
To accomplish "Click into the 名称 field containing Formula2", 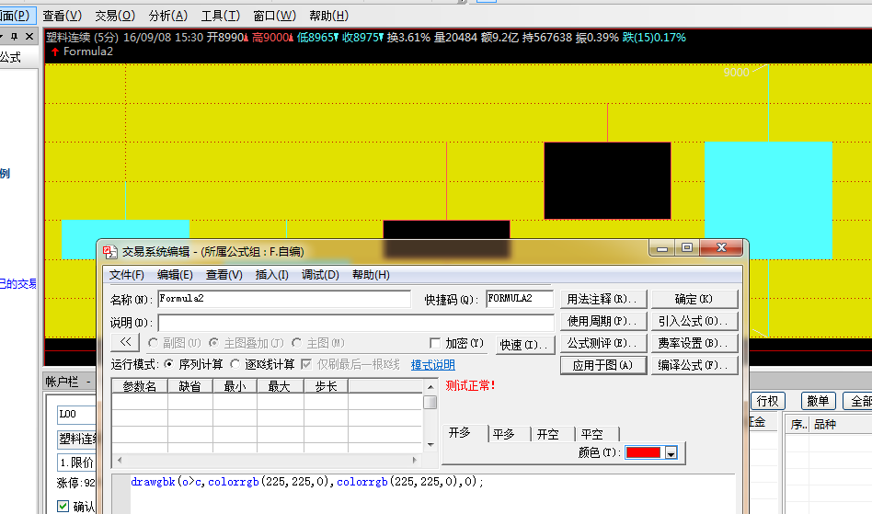I will [x=283, y=299].
